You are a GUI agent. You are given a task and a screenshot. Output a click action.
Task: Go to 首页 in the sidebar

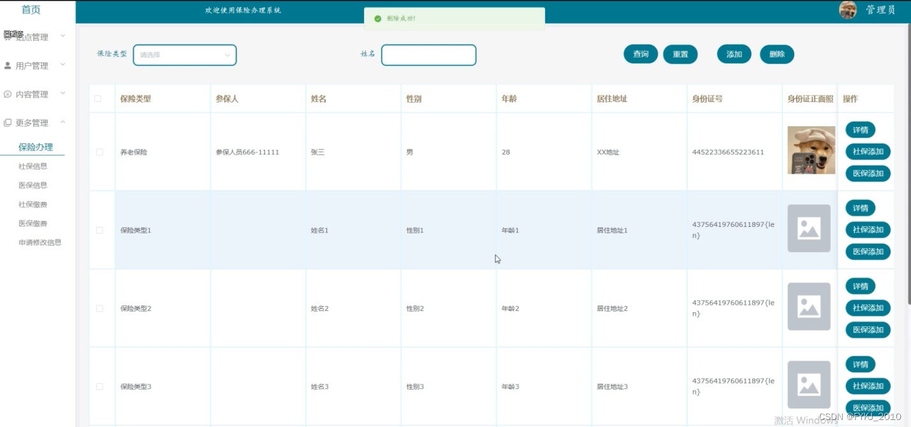[x=31, y=10]
